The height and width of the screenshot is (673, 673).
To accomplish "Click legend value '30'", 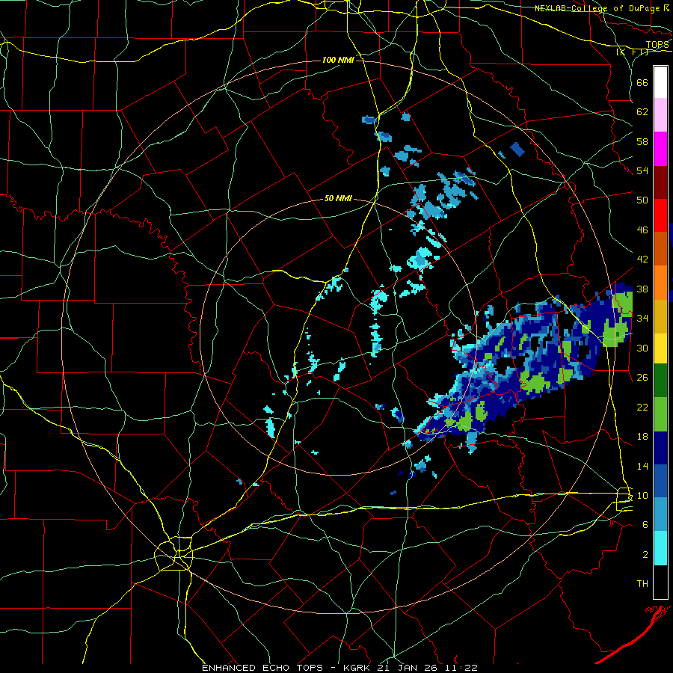I will click(x=642, y=348).
